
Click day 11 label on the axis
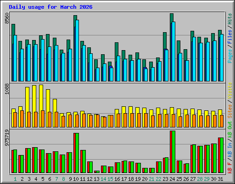[83, 179]
